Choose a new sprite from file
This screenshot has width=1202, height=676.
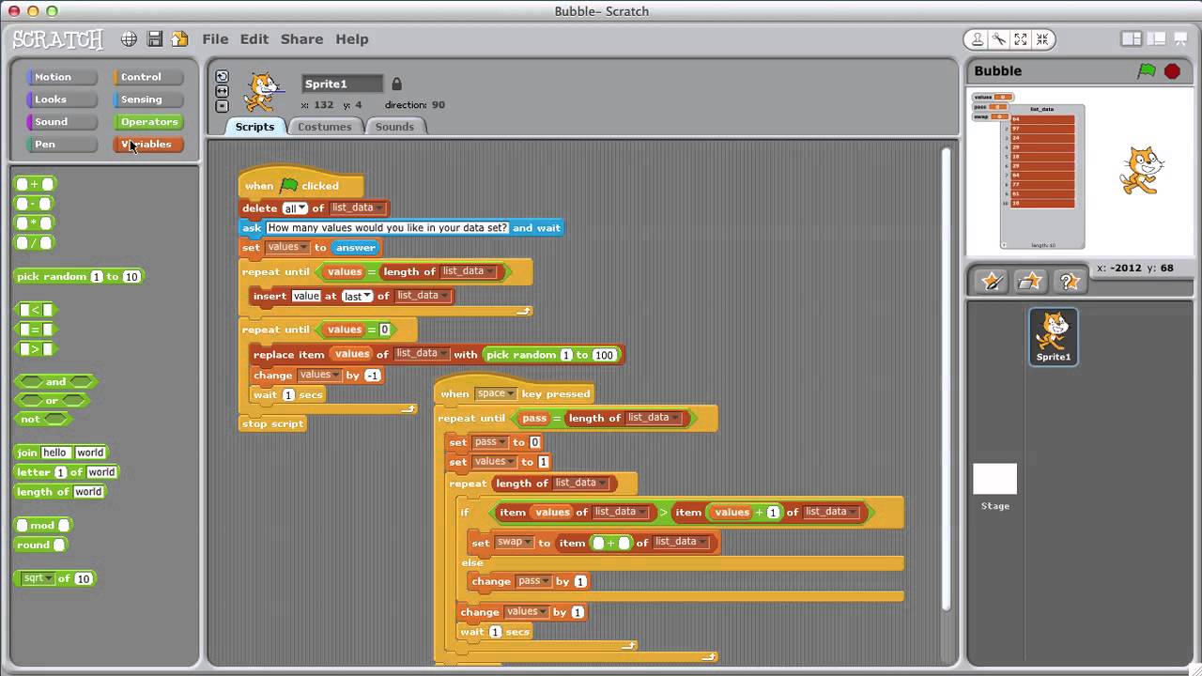pos(1030,281)
